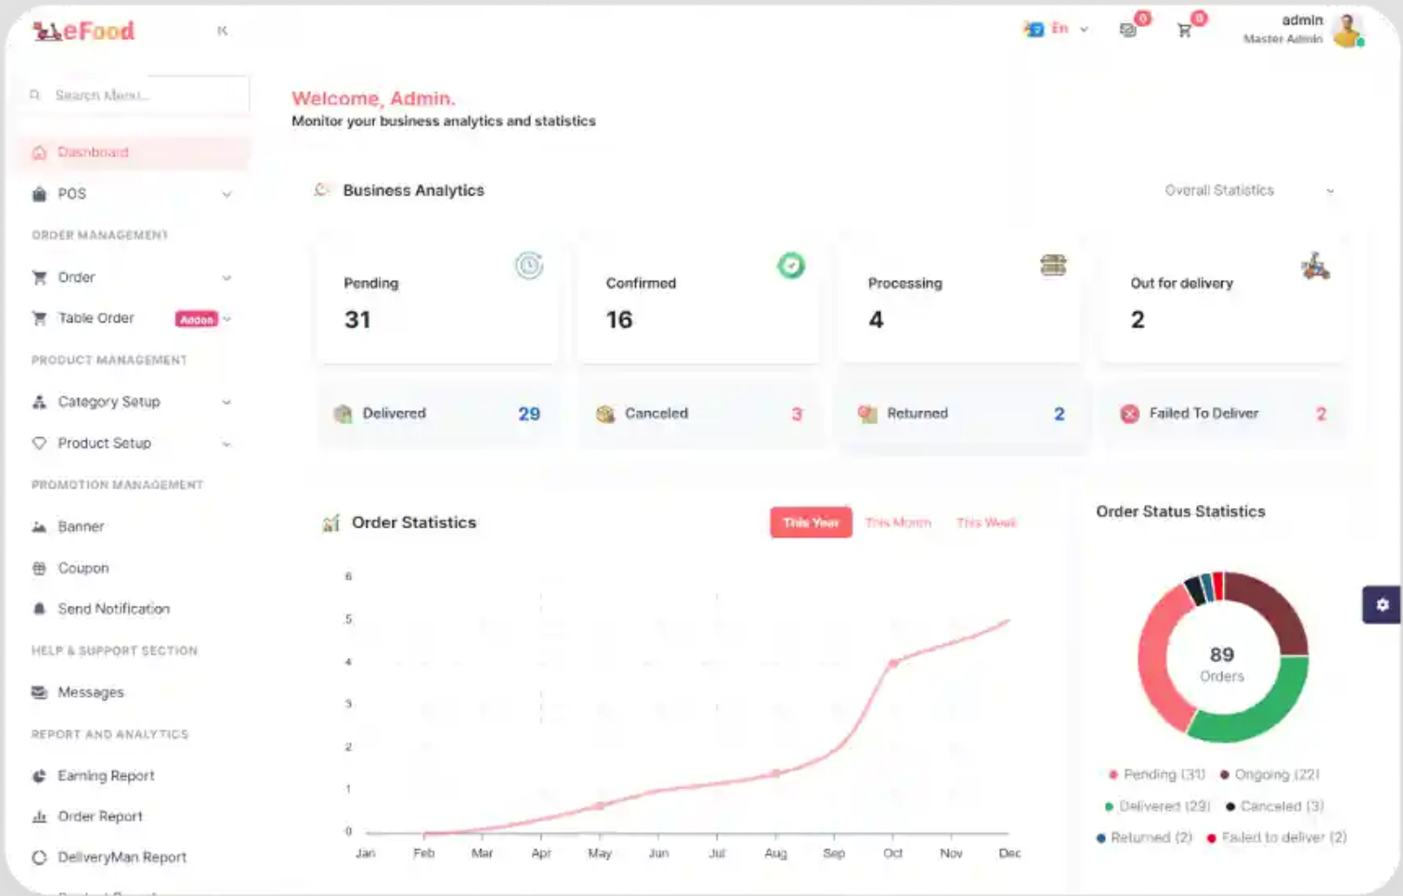
Task: Click the Confirmed check icon
Action: pos(791,265)
